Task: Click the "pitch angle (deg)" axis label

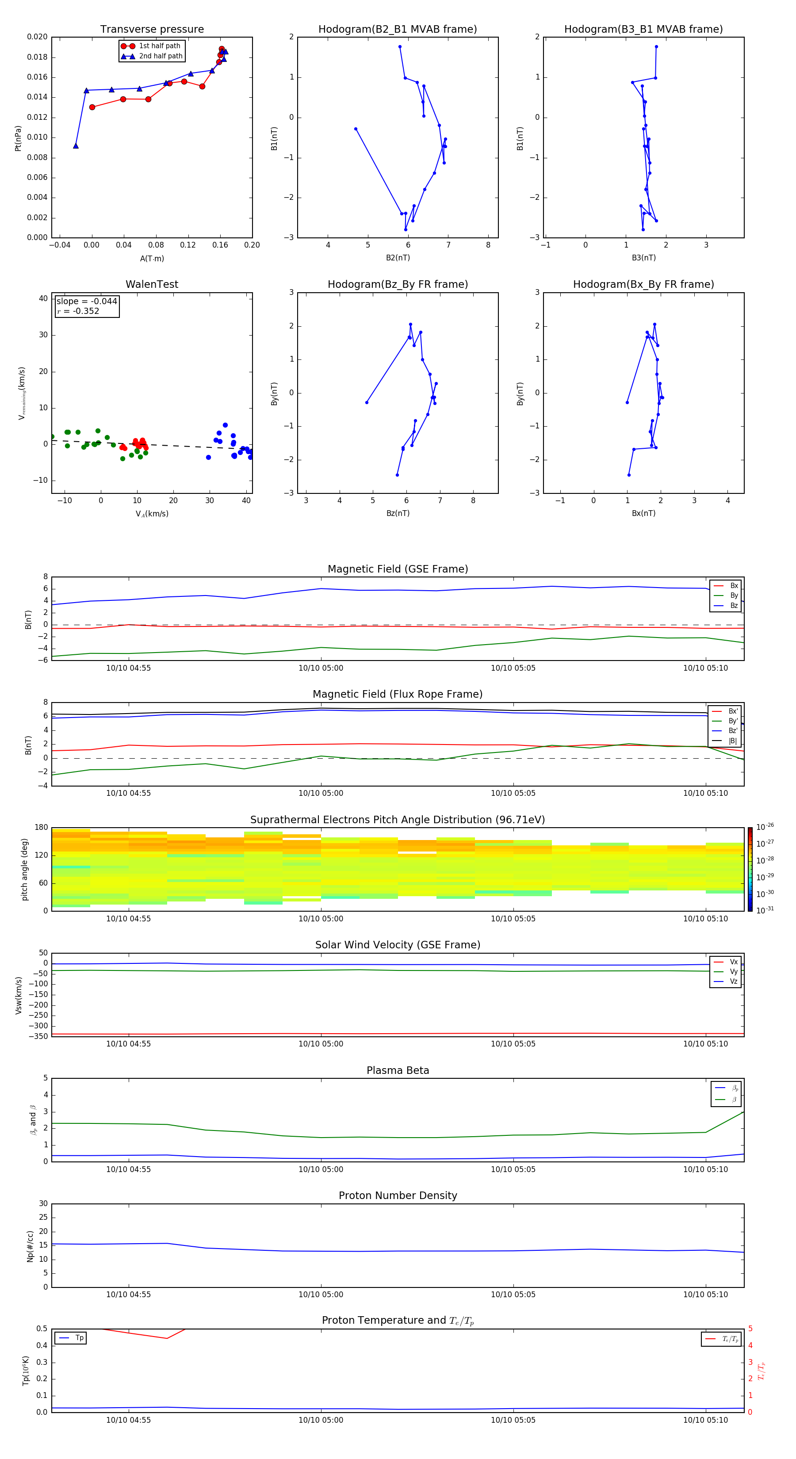Action: point(24,869)
